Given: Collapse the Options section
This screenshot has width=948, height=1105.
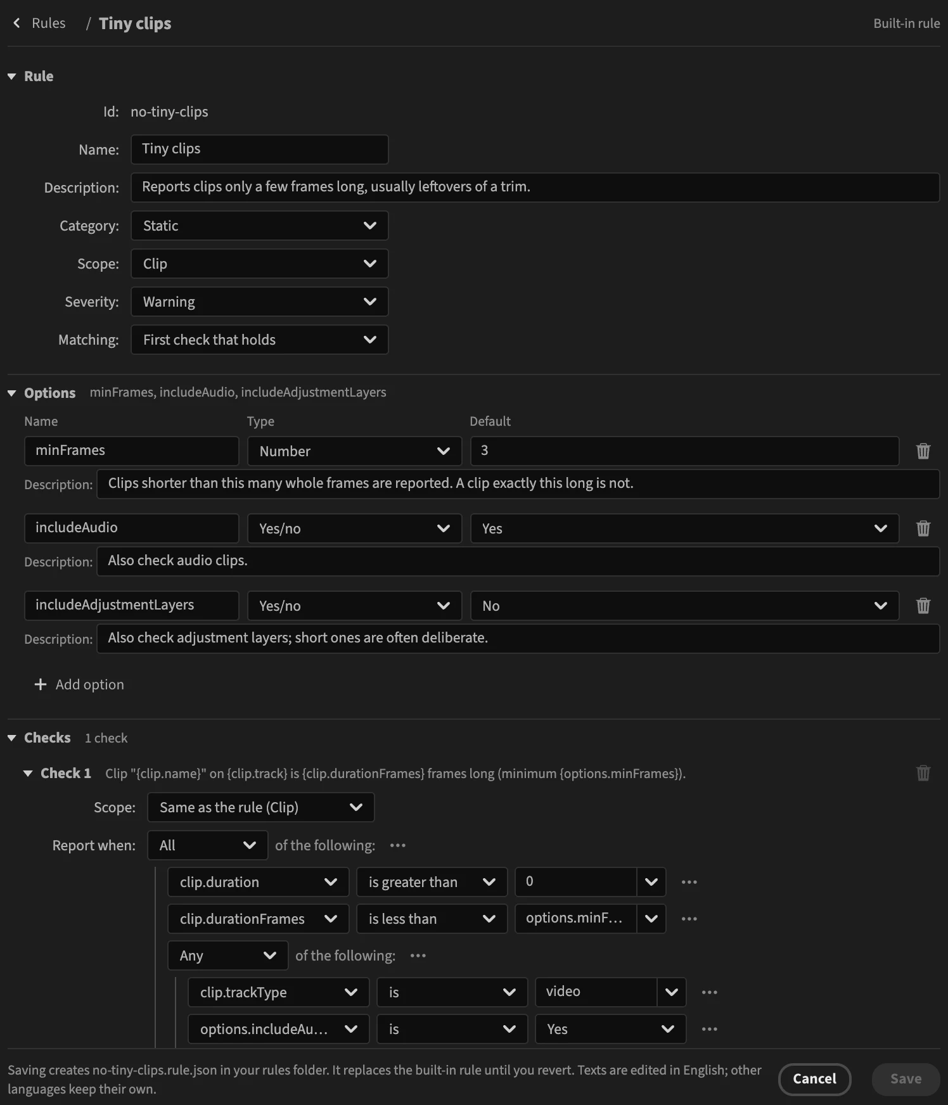Looking at the screenshot, I should point(11,393).
